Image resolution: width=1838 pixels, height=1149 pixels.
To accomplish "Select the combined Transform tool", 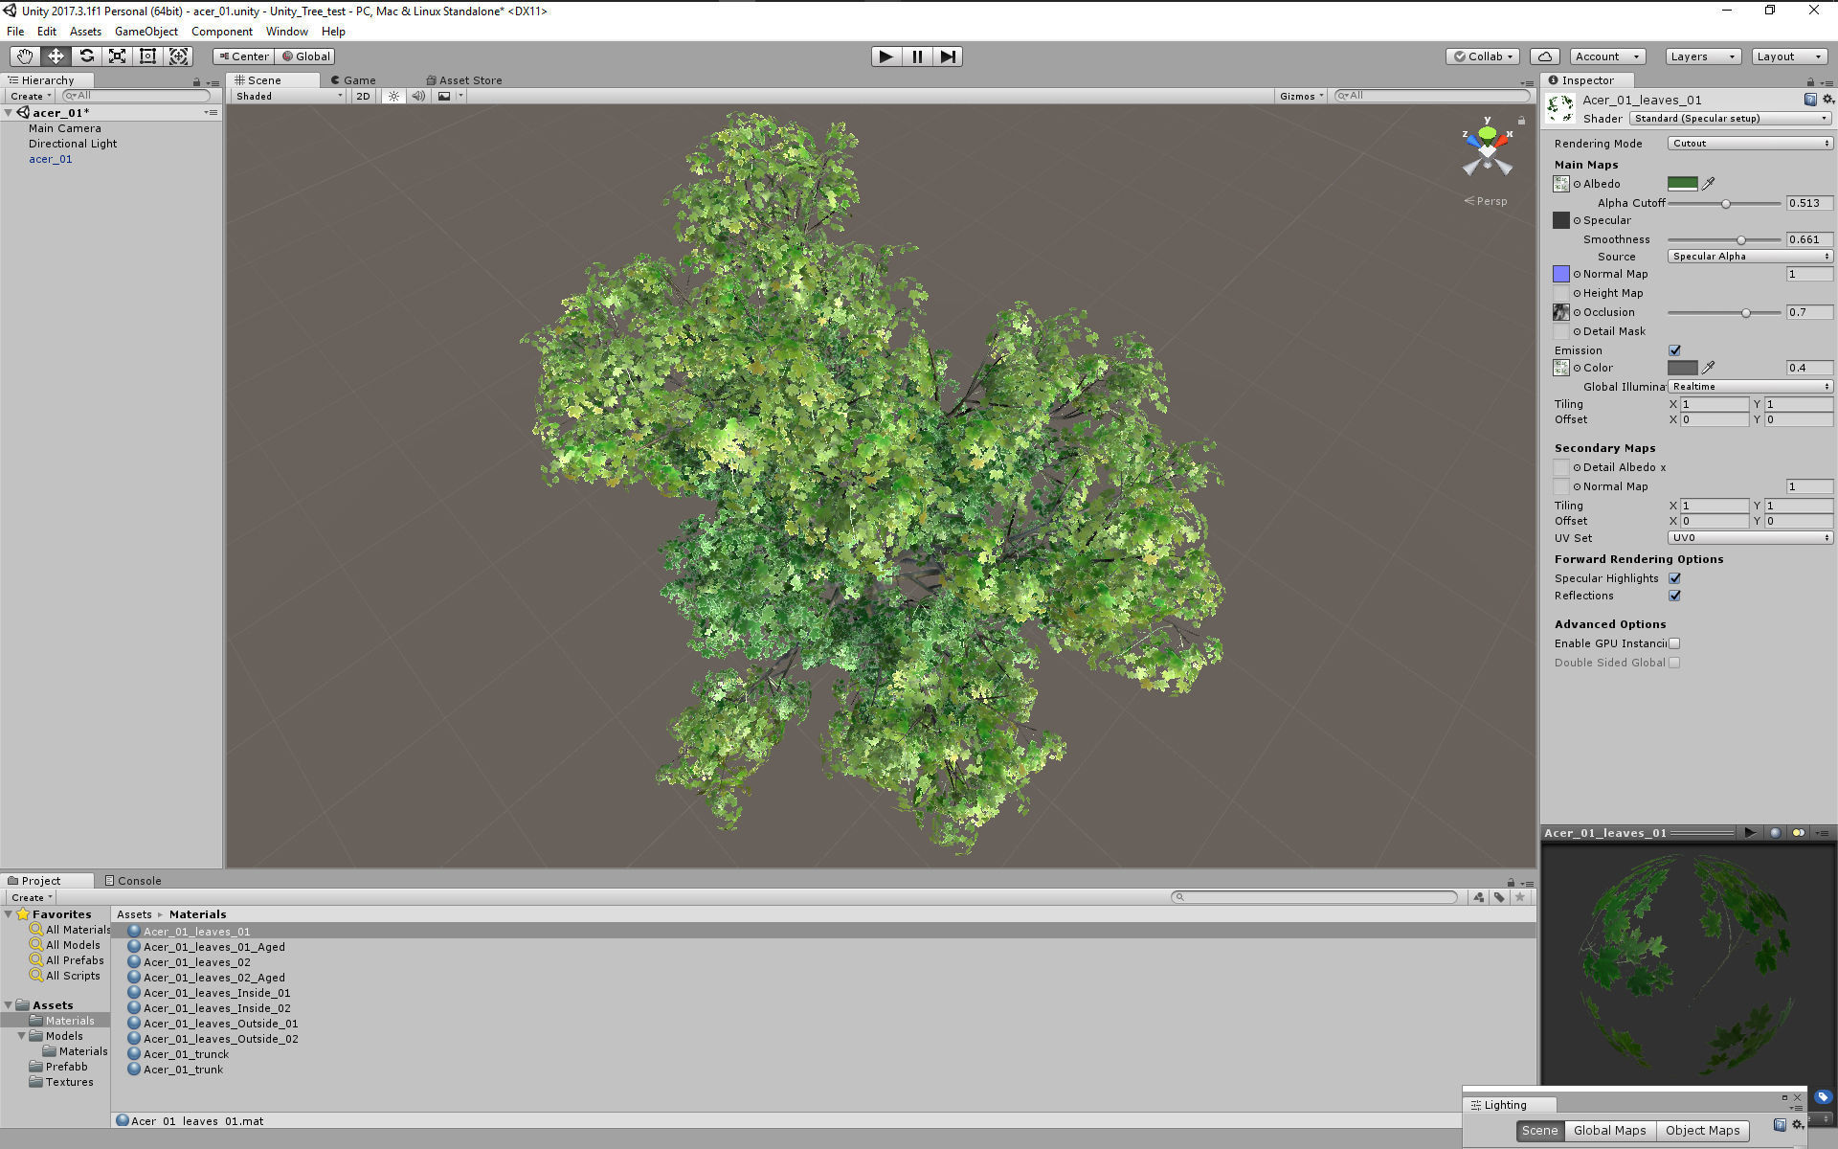I will pos(178,56).
